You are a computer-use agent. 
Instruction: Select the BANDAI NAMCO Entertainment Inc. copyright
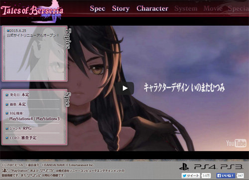(68, 165)
